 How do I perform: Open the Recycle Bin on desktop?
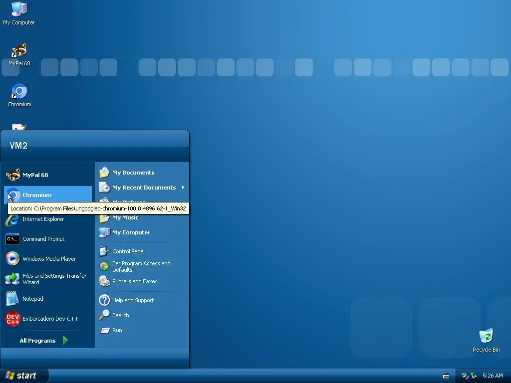486,341
